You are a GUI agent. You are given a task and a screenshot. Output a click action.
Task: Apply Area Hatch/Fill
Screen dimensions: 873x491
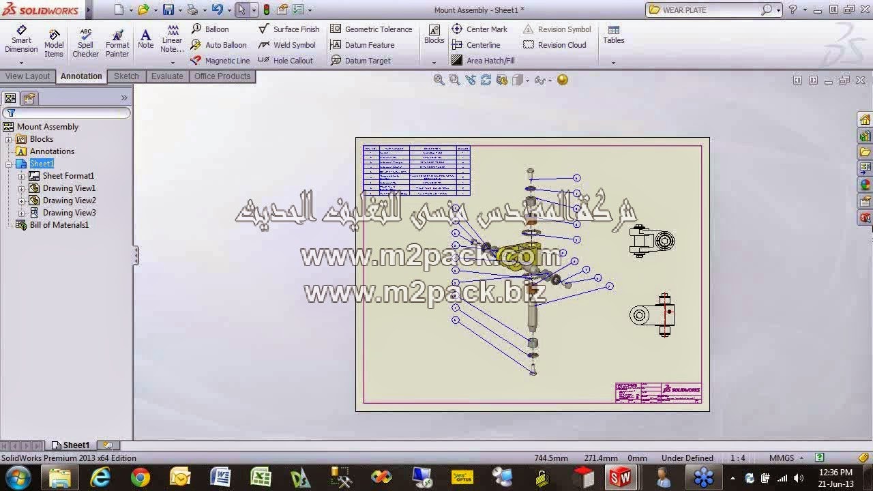pyautogui.click(x=483, y=61)
